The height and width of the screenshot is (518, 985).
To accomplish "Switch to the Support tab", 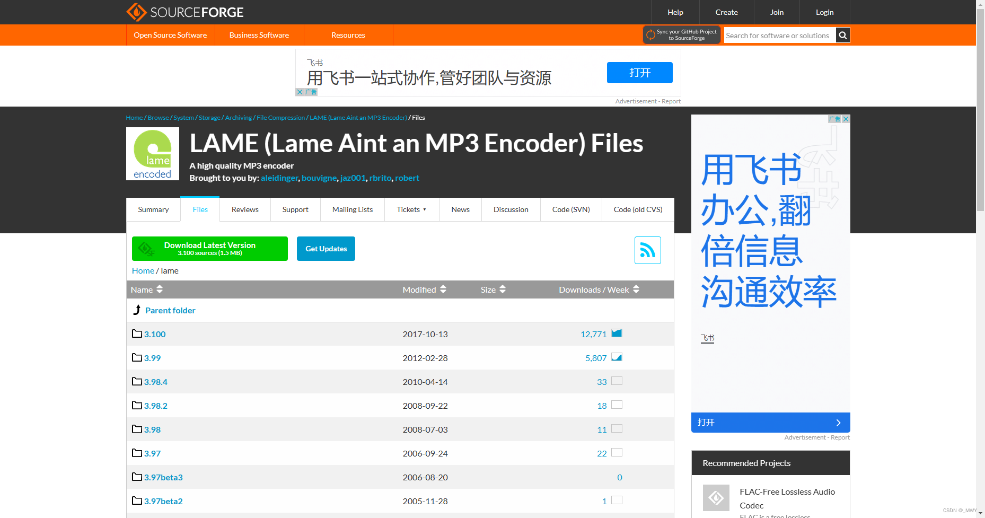I will [295, 209].
